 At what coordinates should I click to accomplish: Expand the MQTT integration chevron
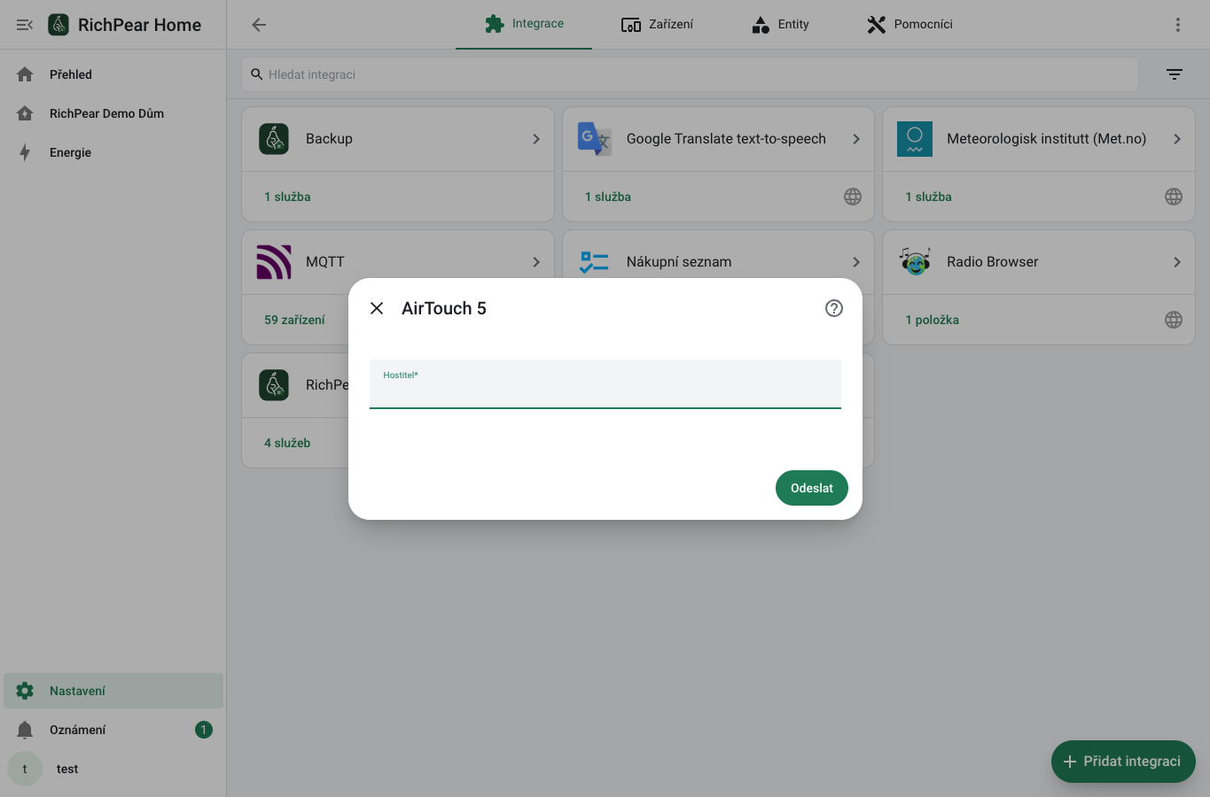pos(536,262)
